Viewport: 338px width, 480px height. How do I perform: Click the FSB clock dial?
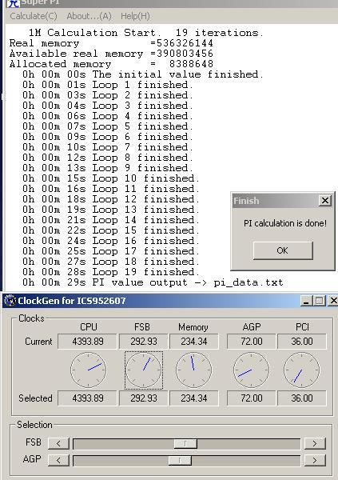144,370
